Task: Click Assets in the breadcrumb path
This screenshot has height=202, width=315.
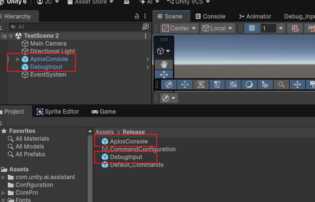Action: 105,132
